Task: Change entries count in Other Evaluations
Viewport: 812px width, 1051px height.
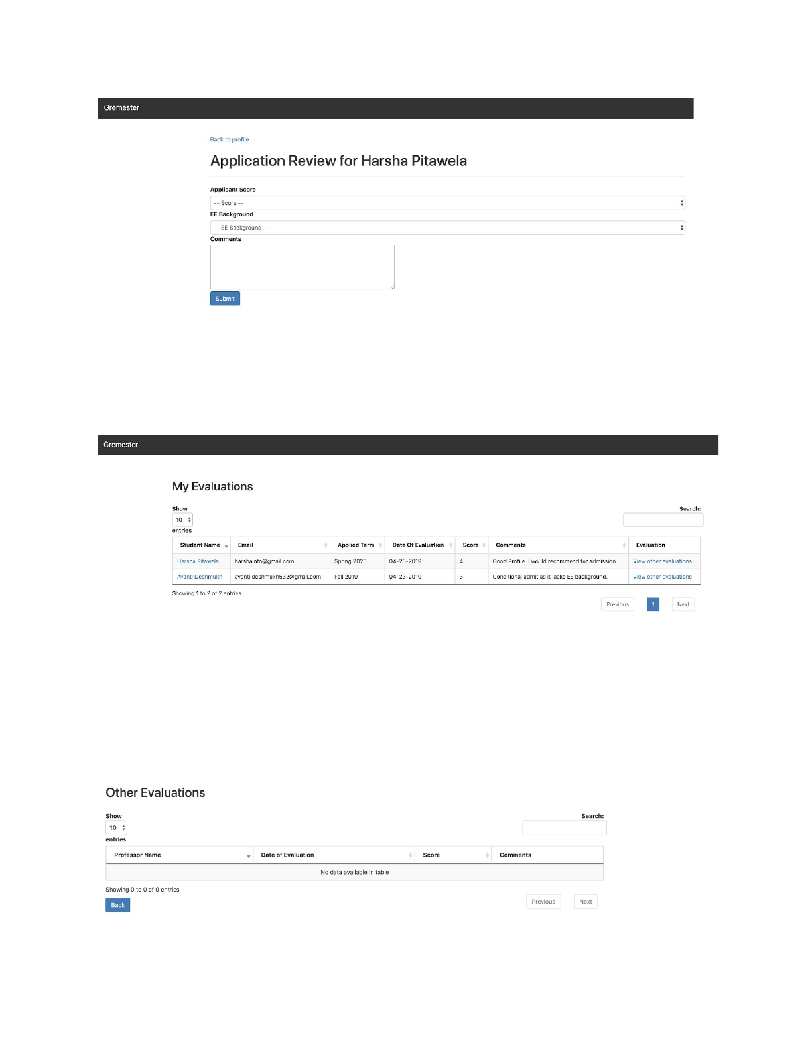Action: tap(116, 828)
